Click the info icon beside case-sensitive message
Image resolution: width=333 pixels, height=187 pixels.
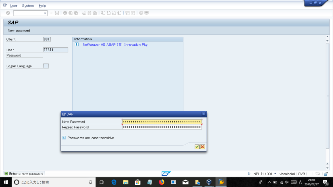pyautogui.click(x=64, y=138)
